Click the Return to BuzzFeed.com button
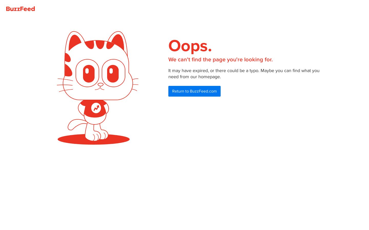 tap(194, 91)
